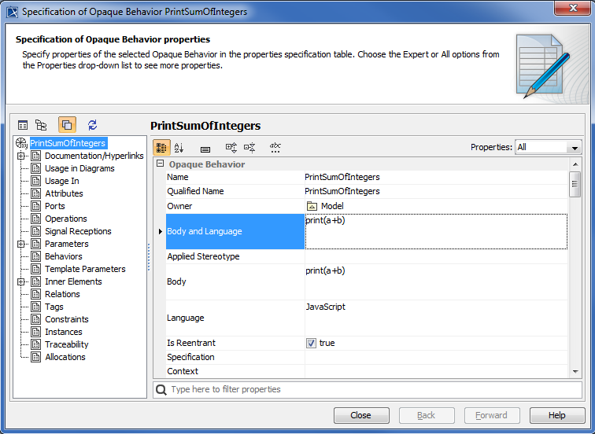
Task: Click the expand all categories icon
Action: point(231,147)
